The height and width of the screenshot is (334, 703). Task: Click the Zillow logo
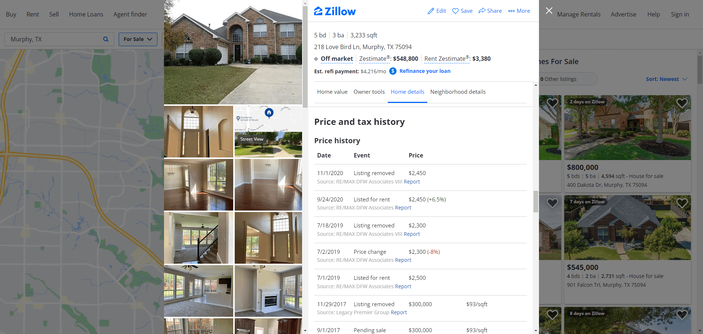pyautogui.click(x=335, y=11)
